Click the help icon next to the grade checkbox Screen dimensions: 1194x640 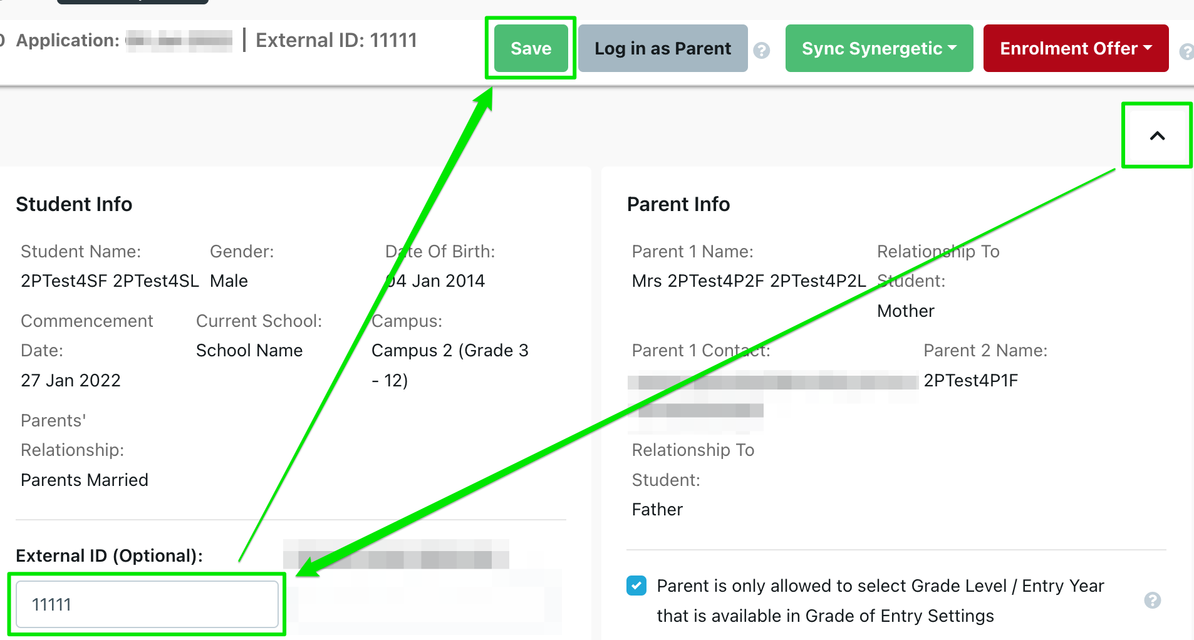[x=1152, y=601]
